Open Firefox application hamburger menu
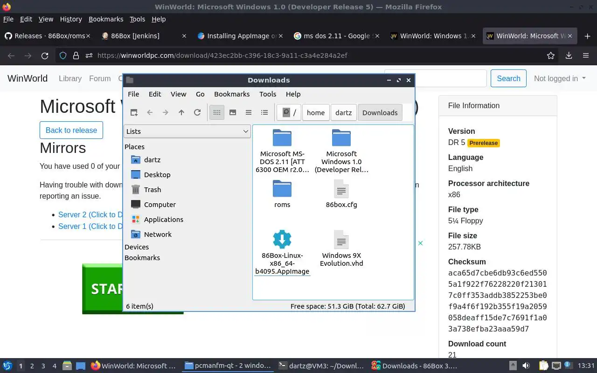The width and height of the screenshot is (597, 373). click(586, 55)
